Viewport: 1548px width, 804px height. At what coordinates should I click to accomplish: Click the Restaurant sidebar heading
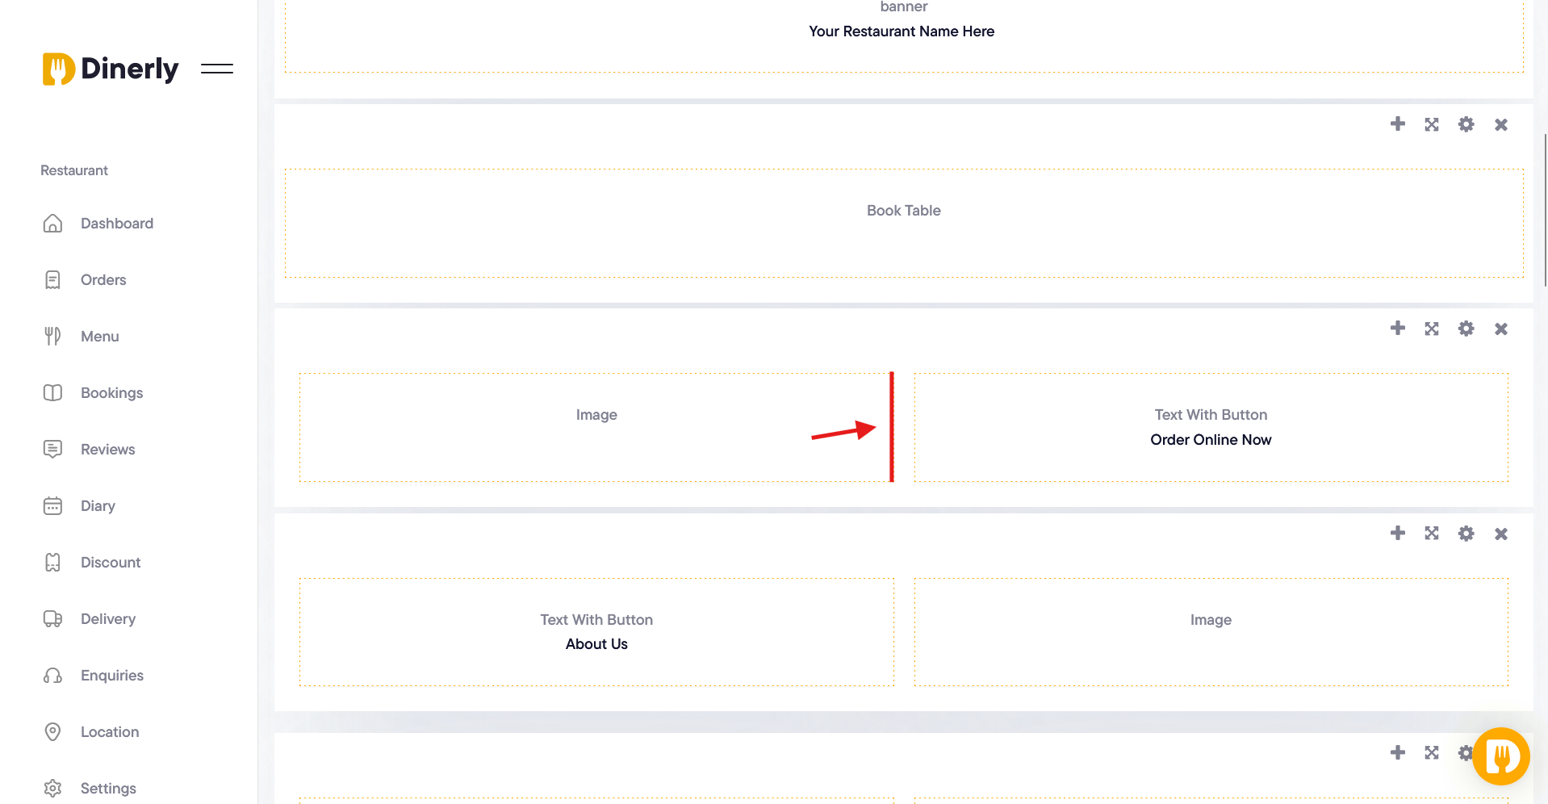point(74,170)
